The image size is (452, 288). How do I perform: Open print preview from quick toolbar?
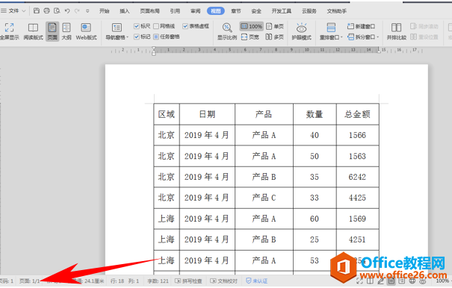coord(57,11)
